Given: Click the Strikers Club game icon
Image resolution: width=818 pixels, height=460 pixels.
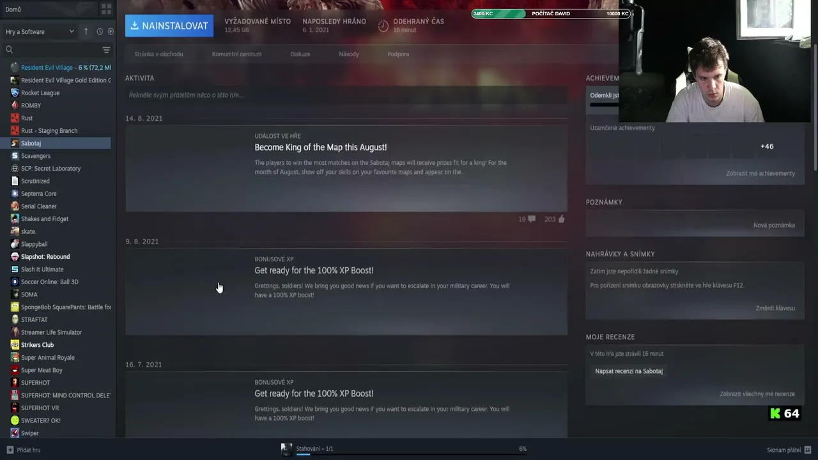Looking at the screenshot, I should pos(15,345).
